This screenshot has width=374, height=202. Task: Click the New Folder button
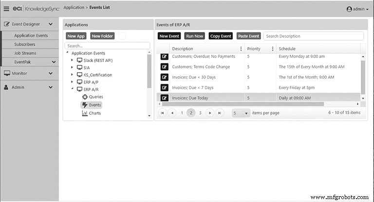[x=102, y=36]
